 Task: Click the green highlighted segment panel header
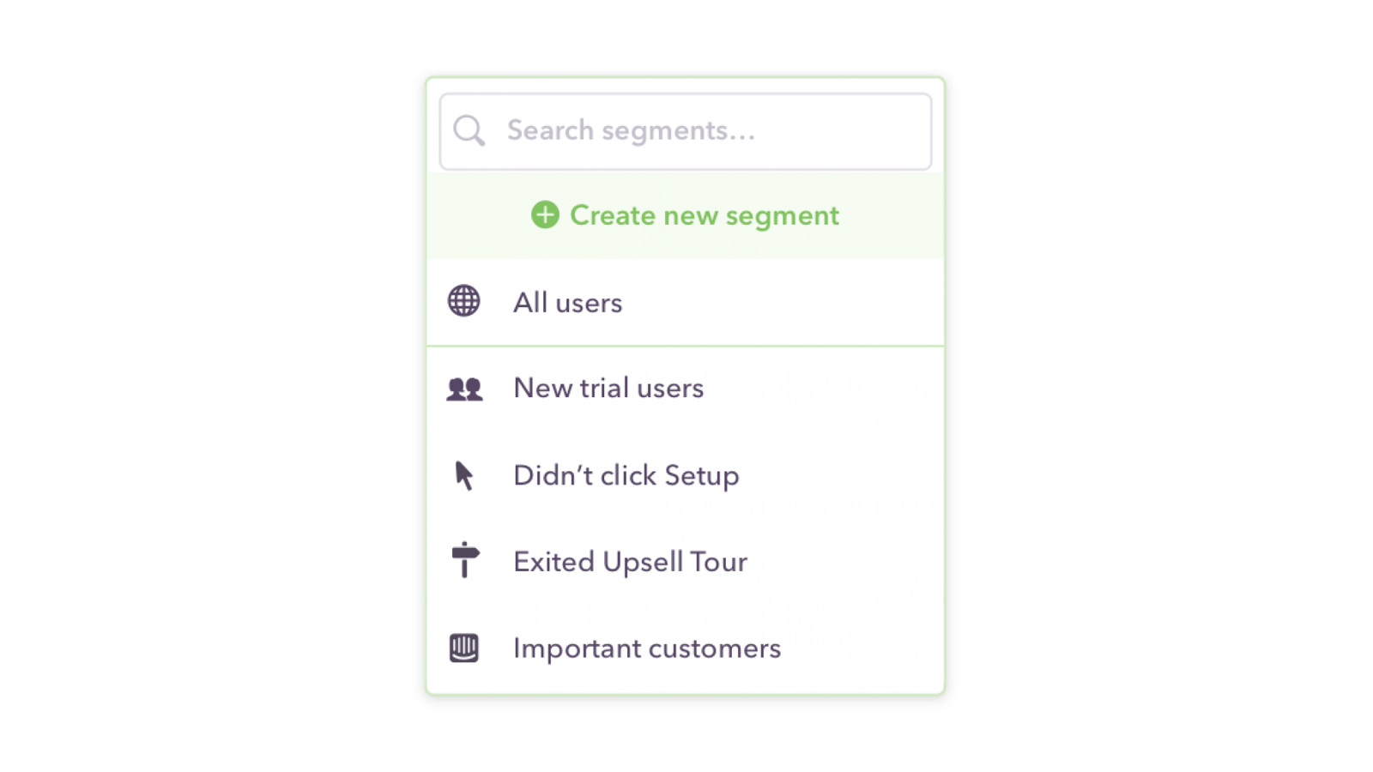pos(684,215)
